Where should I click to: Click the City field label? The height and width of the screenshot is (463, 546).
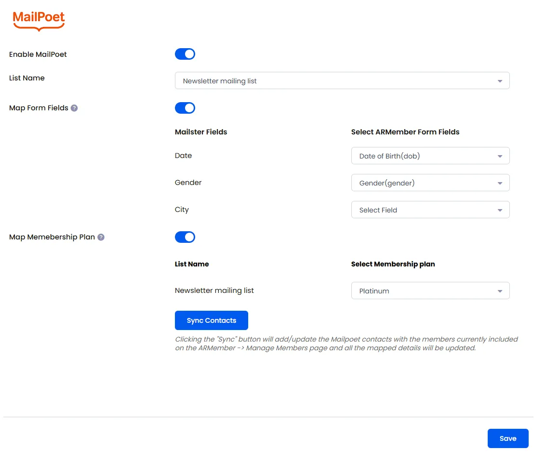(182, 210)
